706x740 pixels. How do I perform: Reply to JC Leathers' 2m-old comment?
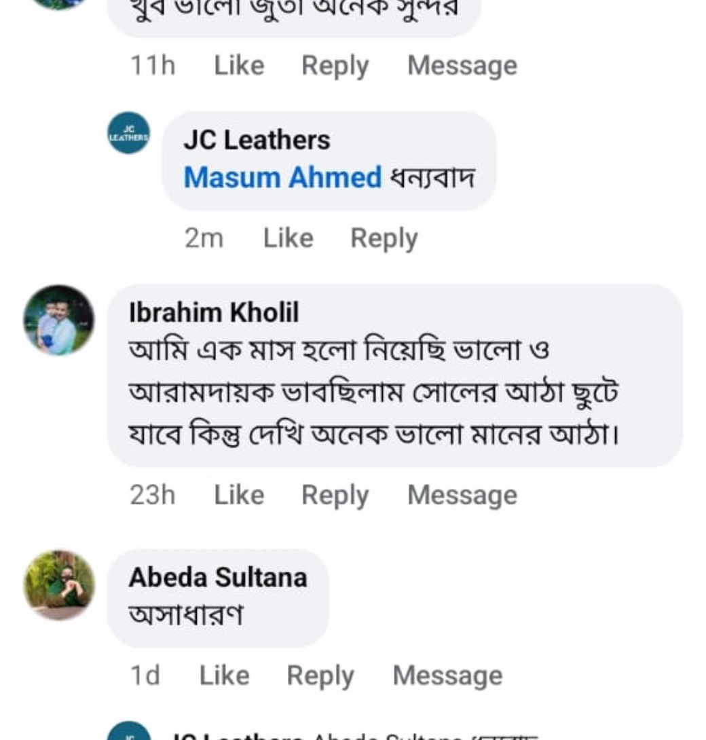pos(384,238)
